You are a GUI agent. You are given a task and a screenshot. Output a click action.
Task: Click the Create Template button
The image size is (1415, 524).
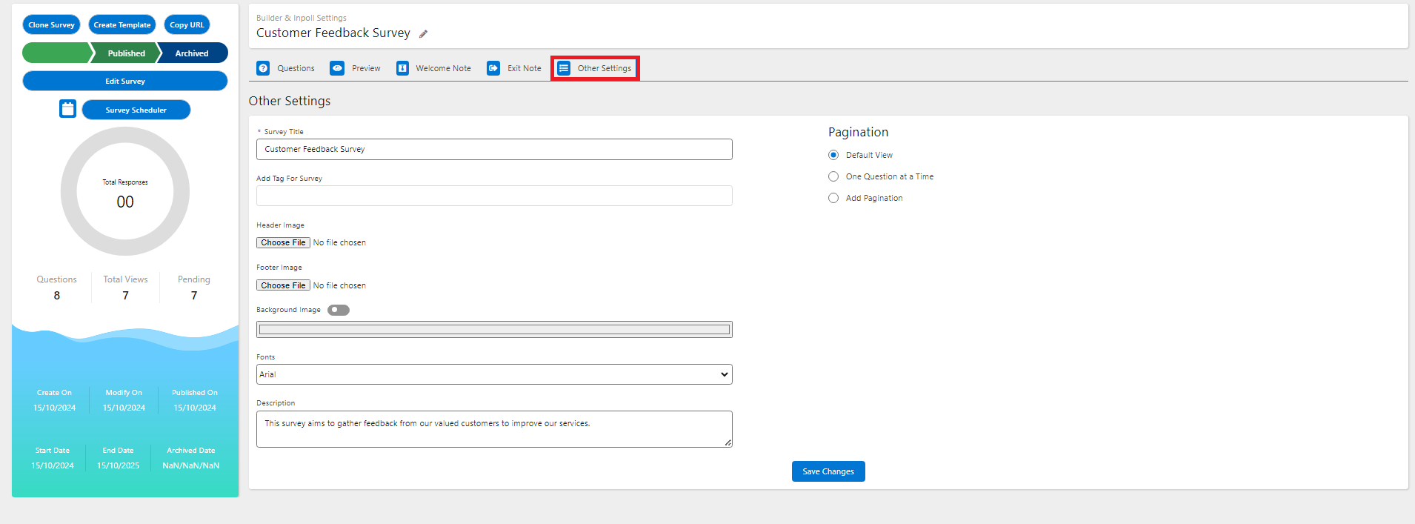pos(122,24)
